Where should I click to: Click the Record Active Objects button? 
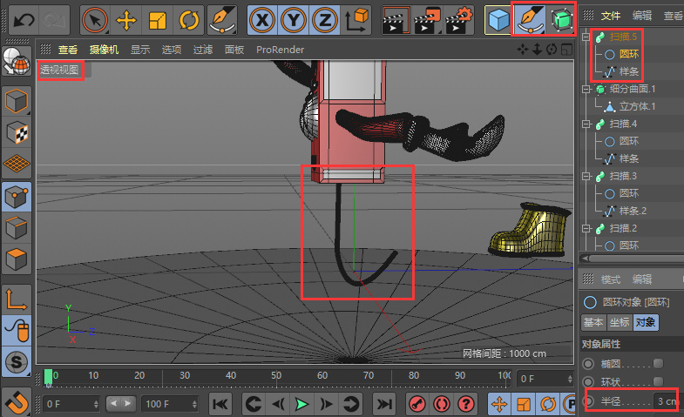pyautogui.click(x=417, y=404)
